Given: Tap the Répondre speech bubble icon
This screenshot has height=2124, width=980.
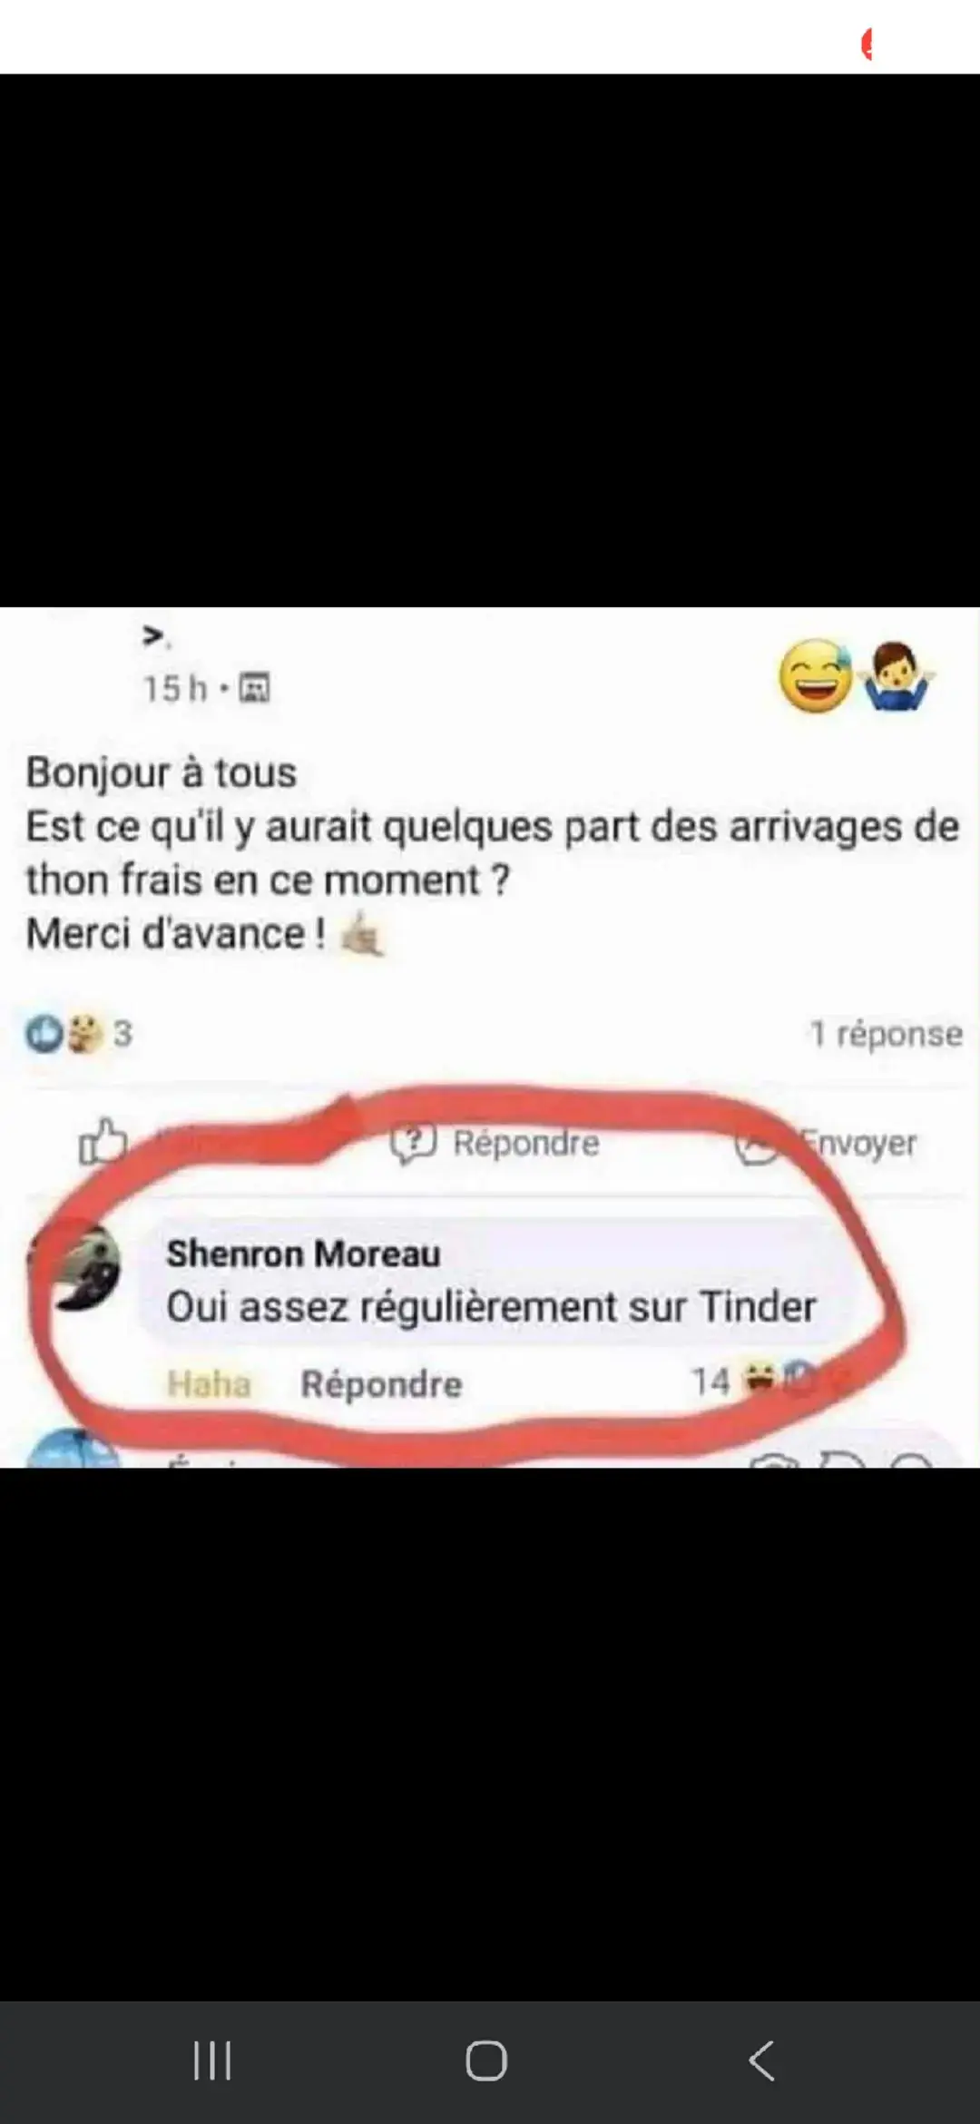Looking at the screenshot, I should [414, 1143].
